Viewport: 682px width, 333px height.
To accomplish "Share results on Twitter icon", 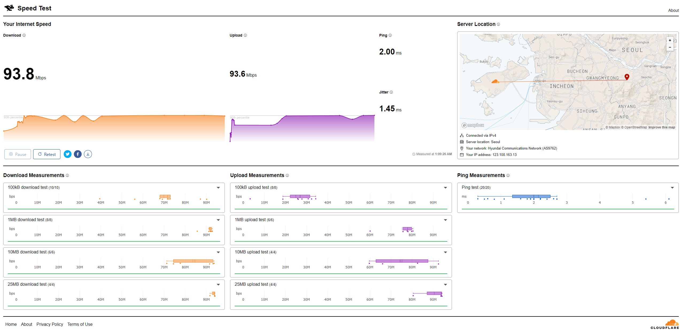I will [68, 154].
